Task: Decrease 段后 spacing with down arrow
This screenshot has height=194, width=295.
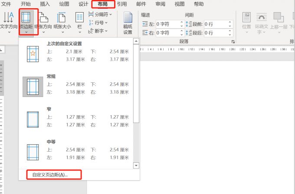Action: pyautogui.click(x=230, y=35)
